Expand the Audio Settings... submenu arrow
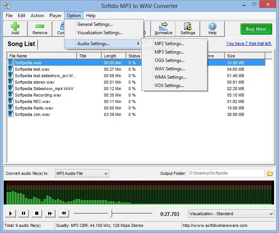The height and width of the screenshot is (233, 279). coord(138,44)
